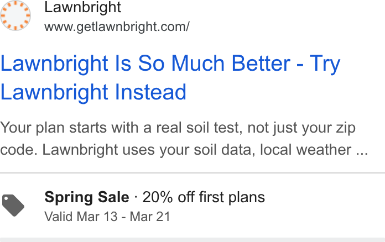This screenshot has width=385, height=242.
Task: Click the Try Lawnbright Instead headline line
Action: point(93,92)
